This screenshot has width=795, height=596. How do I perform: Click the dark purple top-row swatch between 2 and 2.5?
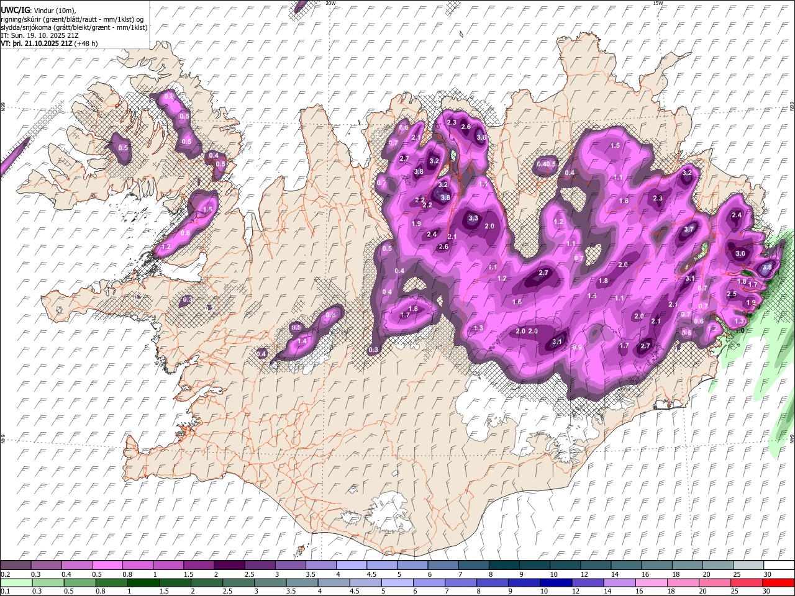[229, 565]
